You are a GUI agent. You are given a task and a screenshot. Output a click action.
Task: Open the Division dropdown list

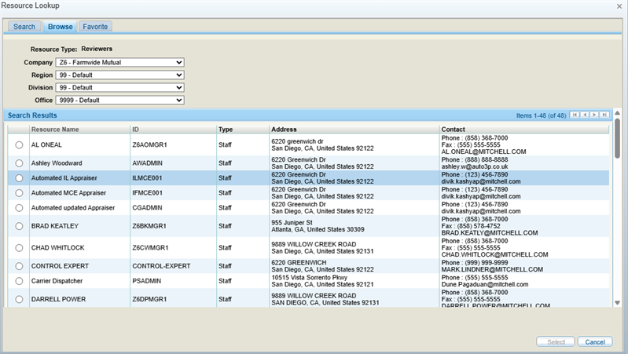pos(119,88)
